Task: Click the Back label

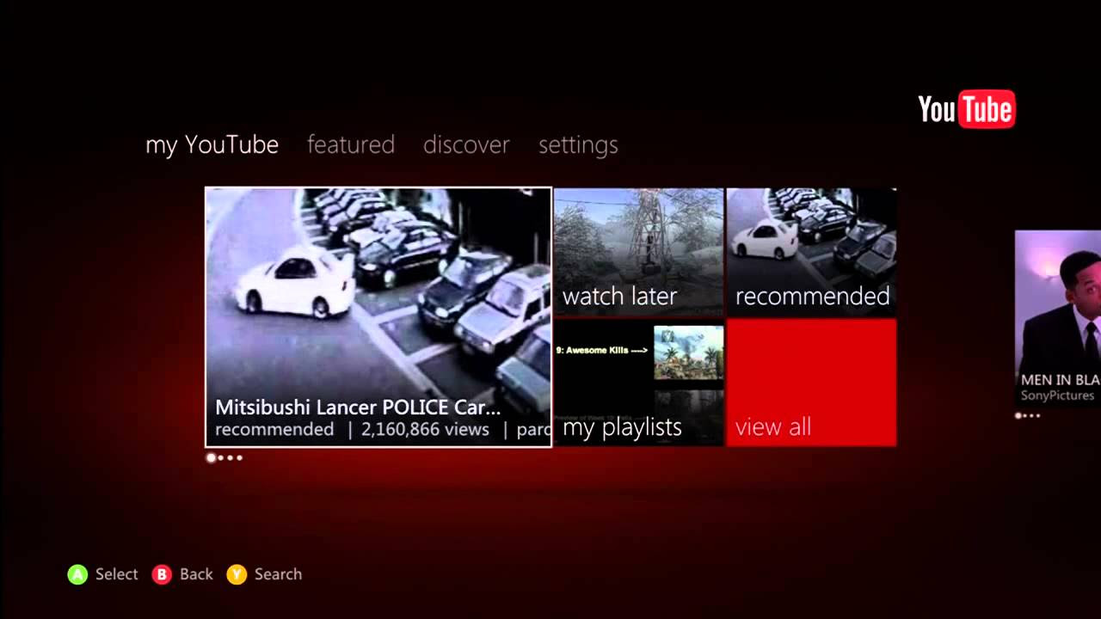Action: pos(196,574)
